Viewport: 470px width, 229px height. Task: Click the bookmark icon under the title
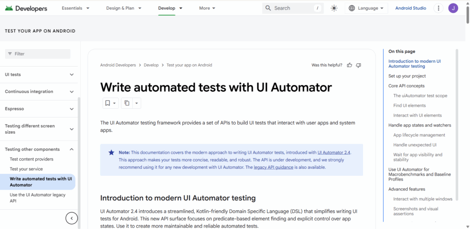click(x=107, y=103)
